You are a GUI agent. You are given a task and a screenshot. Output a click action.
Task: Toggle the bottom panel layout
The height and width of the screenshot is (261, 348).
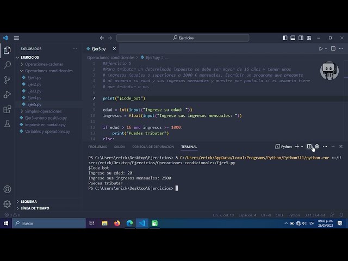[293, 38]
